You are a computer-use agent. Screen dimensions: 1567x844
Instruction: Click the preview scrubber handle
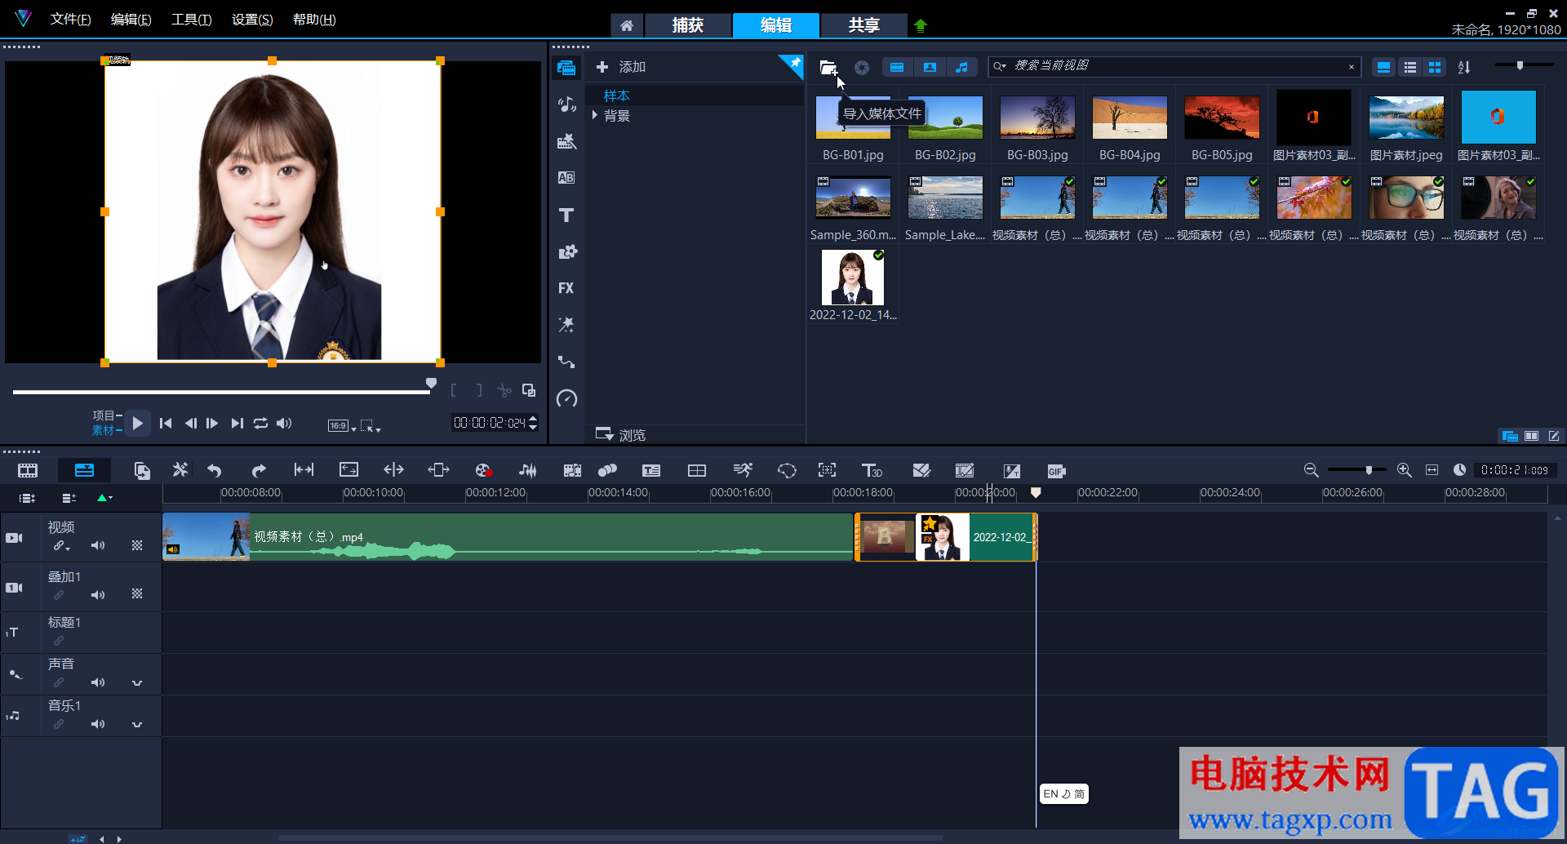click(x=431, y=384)
